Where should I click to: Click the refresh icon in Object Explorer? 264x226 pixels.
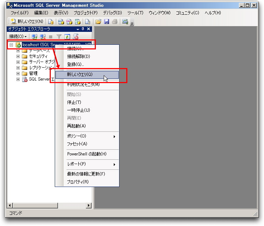pos(67,37)
